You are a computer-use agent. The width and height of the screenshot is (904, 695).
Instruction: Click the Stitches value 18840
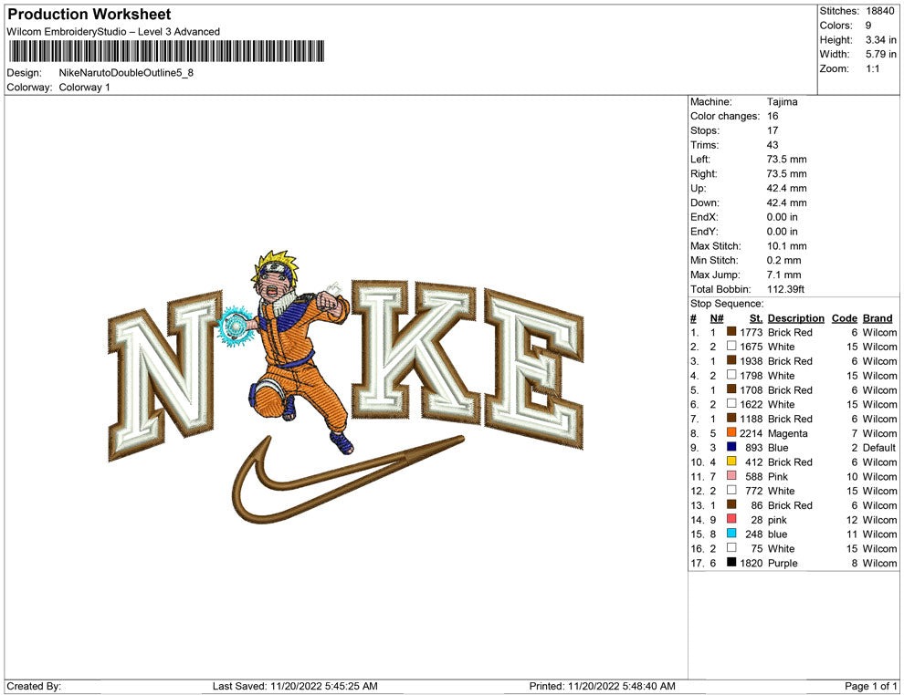879,11
